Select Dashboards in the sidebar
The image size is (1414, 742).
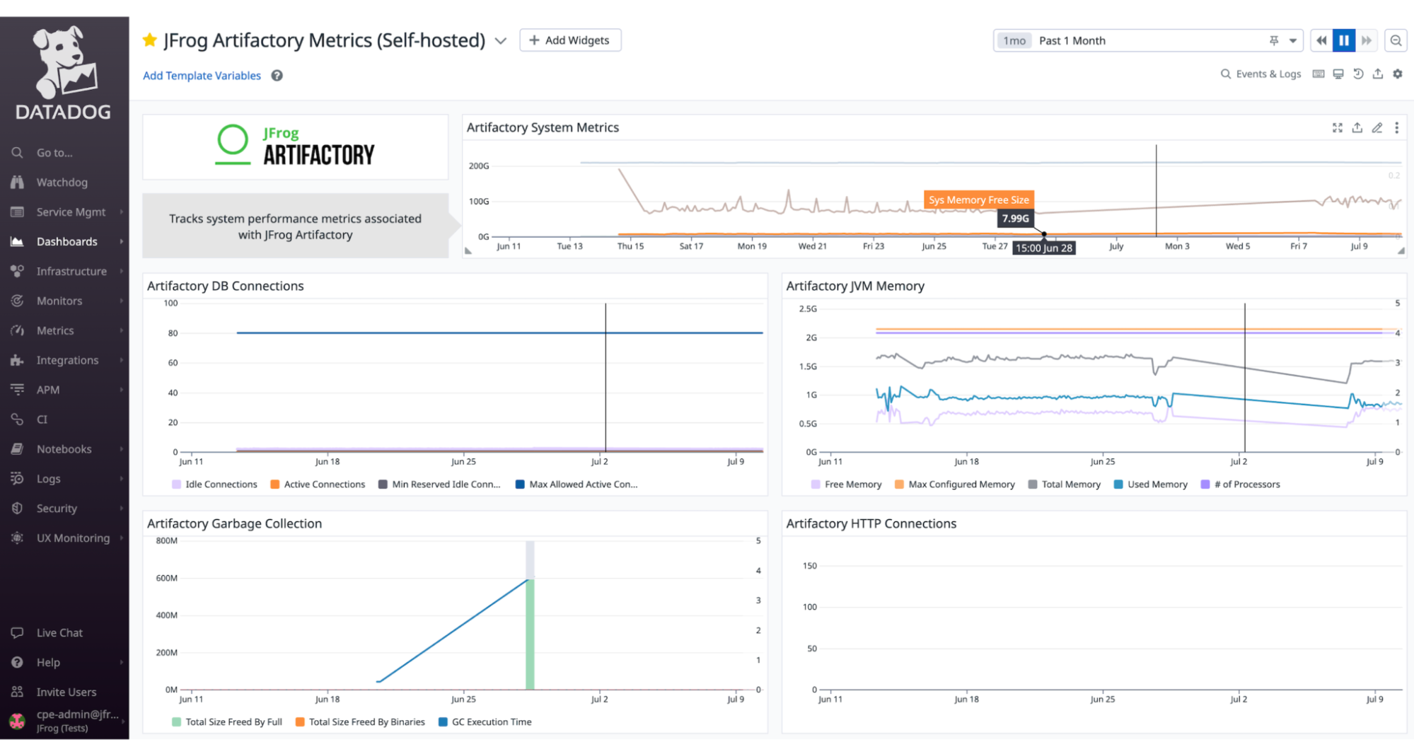click(x=67, y=241)
